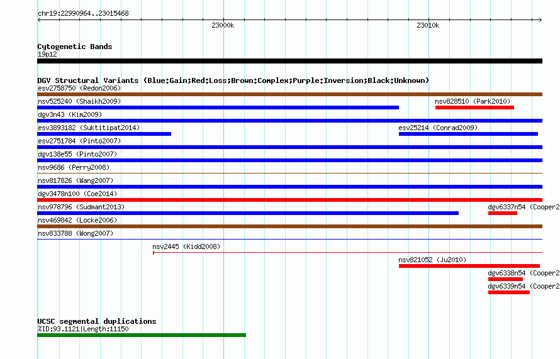Click the dgv138e55 (Pinto2007) label
The height and width of the screenshot is (359, 560).
point(77,154)
